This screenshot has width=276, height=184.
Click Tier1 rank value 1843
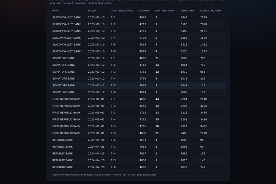[x=184, y=85]
